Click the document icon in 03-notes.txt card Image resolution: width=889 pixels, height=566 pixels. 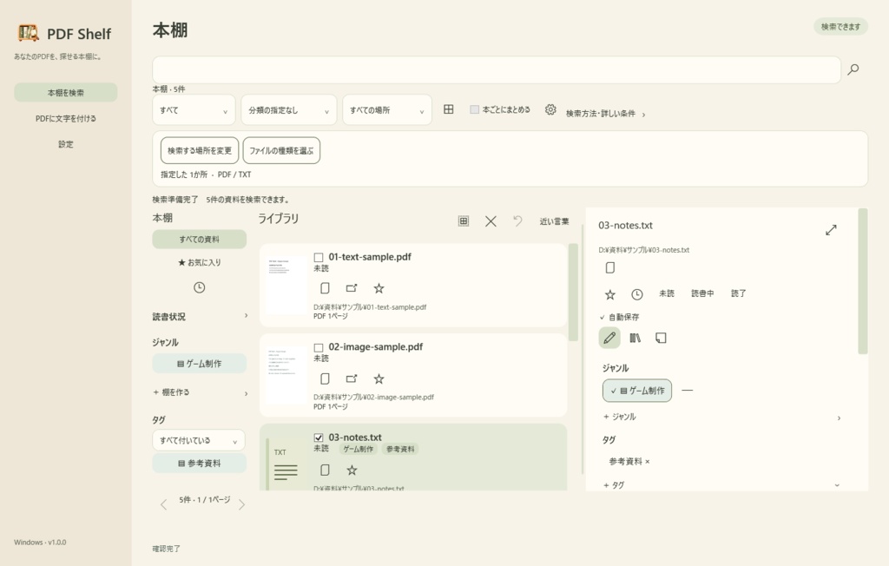325,470
